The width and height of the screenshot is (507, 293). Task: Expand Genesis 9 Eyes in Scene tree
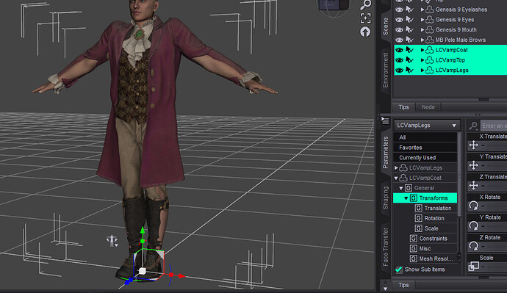422,20
